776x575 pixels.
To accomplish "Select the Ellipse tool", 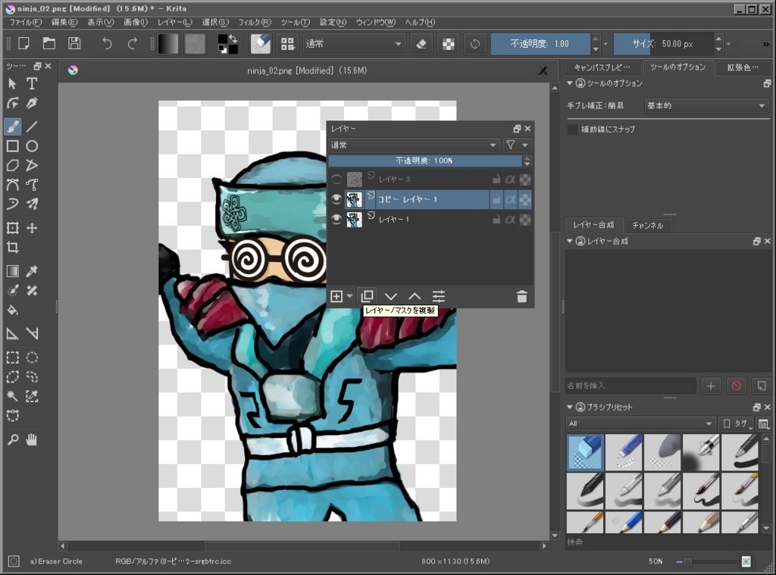I will point(32,146).
